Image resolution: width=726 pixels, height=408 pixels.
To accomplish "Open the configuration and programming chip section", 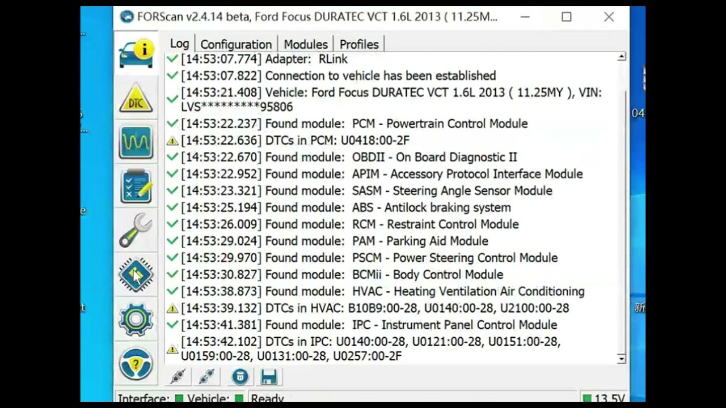I will [136, 275].
